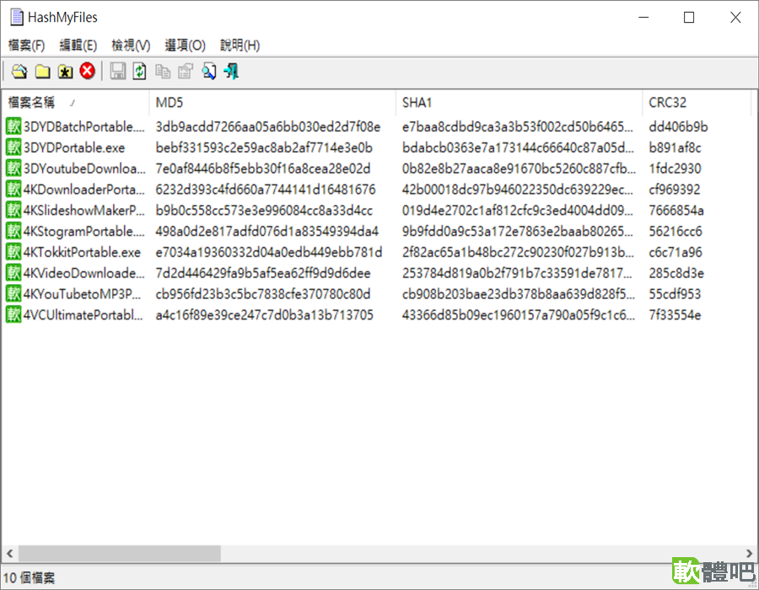
Task: Click MD5 value a4c16f89e39ce247c7d0b3a13b713705
Action: [x=264, y=315]
